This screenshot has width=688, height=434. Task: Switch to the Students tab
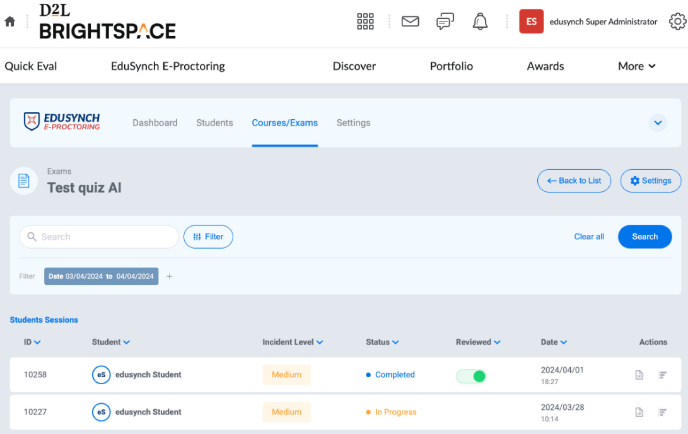(x=215, y=123)
